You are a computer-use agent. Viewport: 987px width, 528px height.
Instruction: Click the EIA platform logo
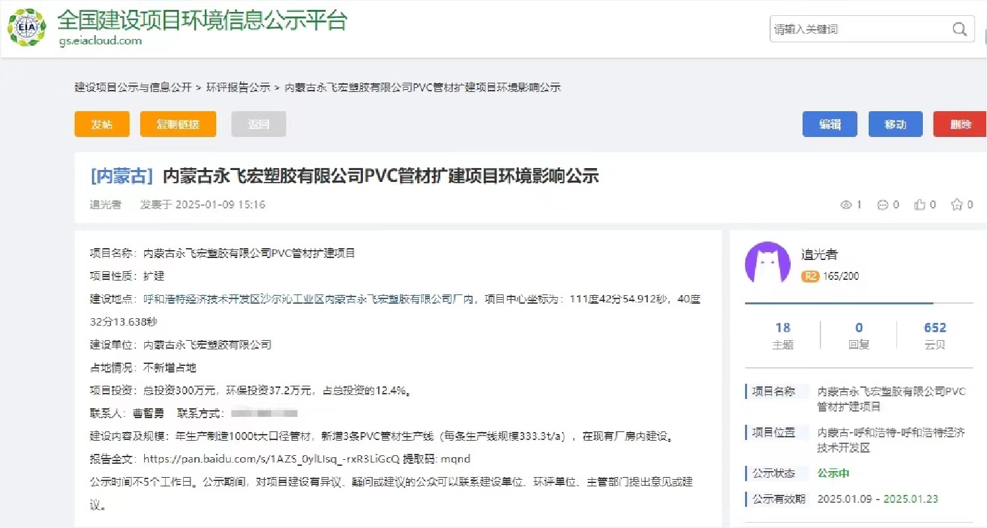27,27
